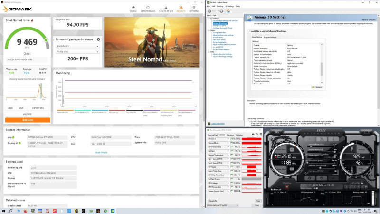
Task: Collapse Display tree node in NVIDIA panel
Action: pos(209,30)
